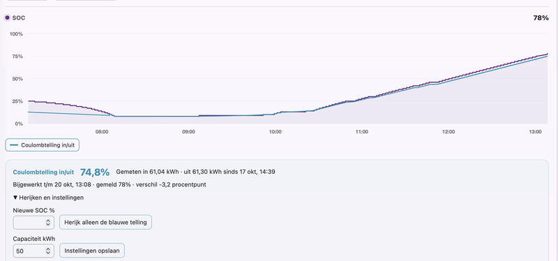The image size is (558, 261).
Task: Click the Coulombtelling in/uit panel heading
Action: coord(43,172)
